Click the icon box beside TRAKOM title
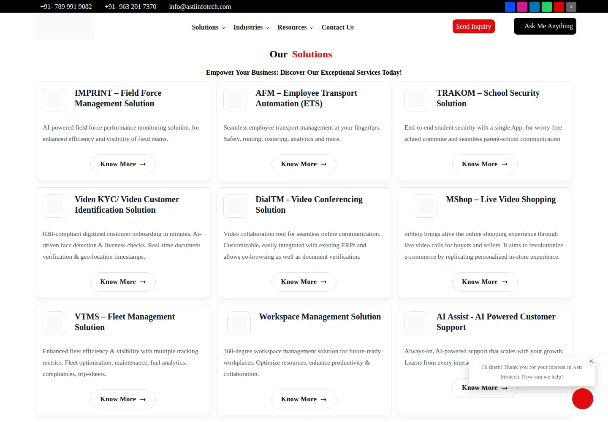Viewport: 608px width, 422px height. (416, 100)
